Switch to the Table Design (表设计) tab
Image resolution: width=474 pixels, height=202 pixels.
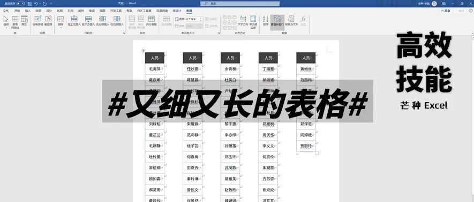coord(177,11)
